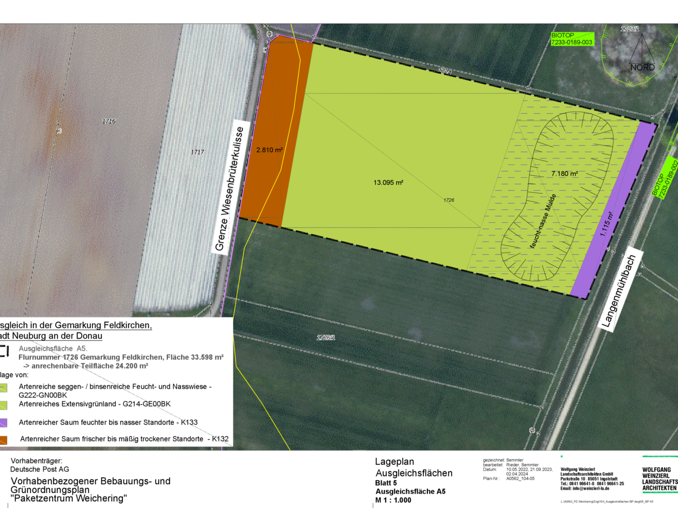Click the 7.180 m² area label

[564, 173]
